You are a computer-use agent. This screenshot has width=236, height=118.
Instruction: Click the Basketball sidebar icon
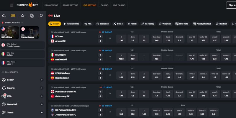4,104
